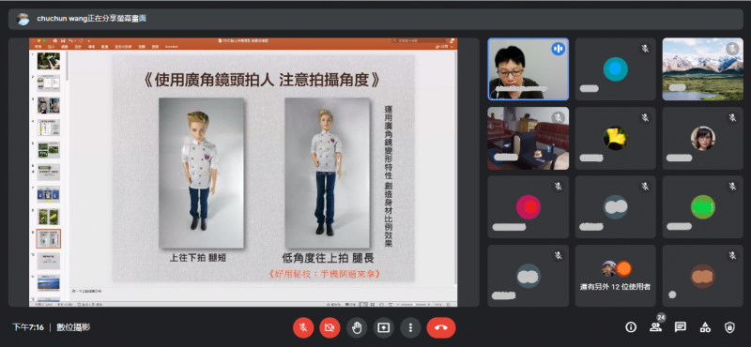Select the highlighted slide 9 thumbnail
The width and height of the screenshot is (751, 347).
pyautogui.click(x=49, y=238)
